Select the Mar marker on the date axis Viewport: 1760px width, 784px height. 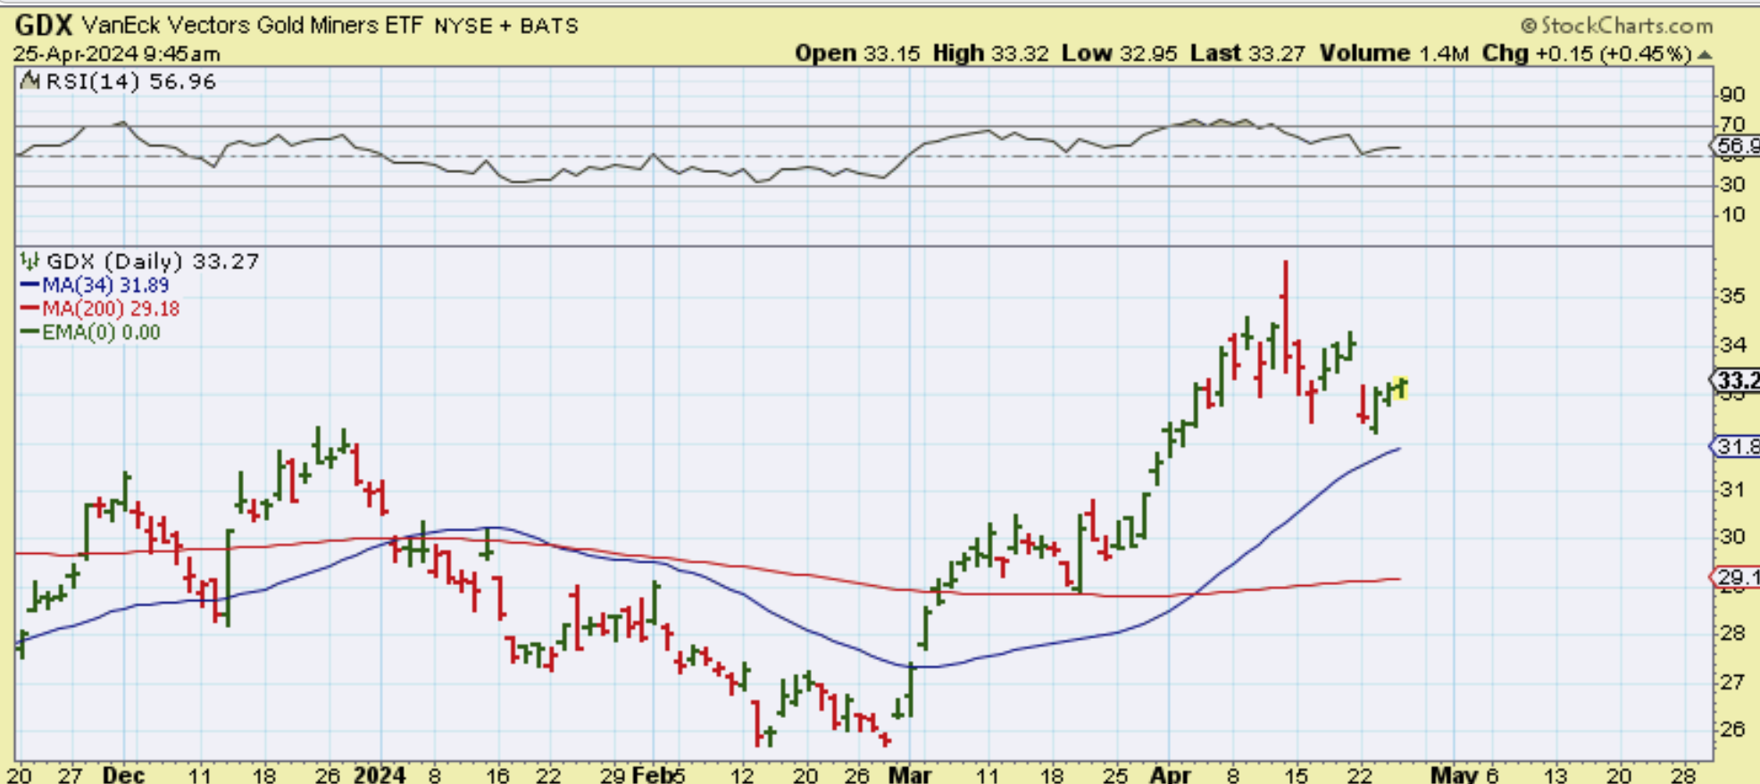coord(910,774)
